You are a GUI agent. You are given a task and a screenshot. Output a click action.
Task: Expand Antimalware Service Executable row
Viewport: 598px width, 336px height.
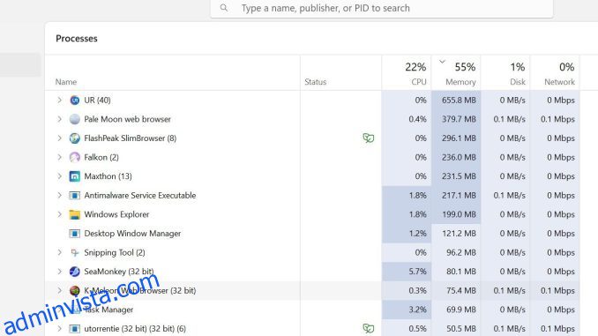pyautogui.click(x=59, y=195)
